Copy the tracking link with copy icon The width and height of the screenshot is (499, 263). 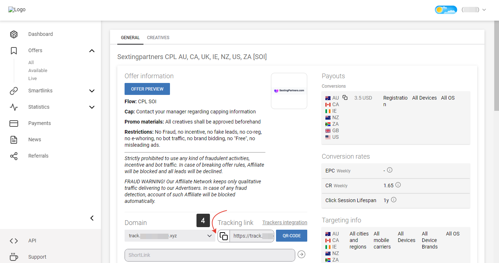pos(224,236)
